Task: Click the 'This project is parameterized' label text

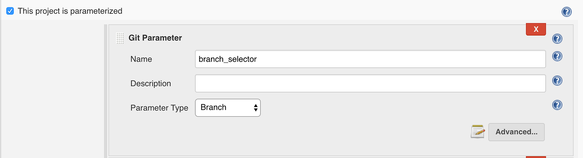Action: pyautogui.click(x=70, y=11)
